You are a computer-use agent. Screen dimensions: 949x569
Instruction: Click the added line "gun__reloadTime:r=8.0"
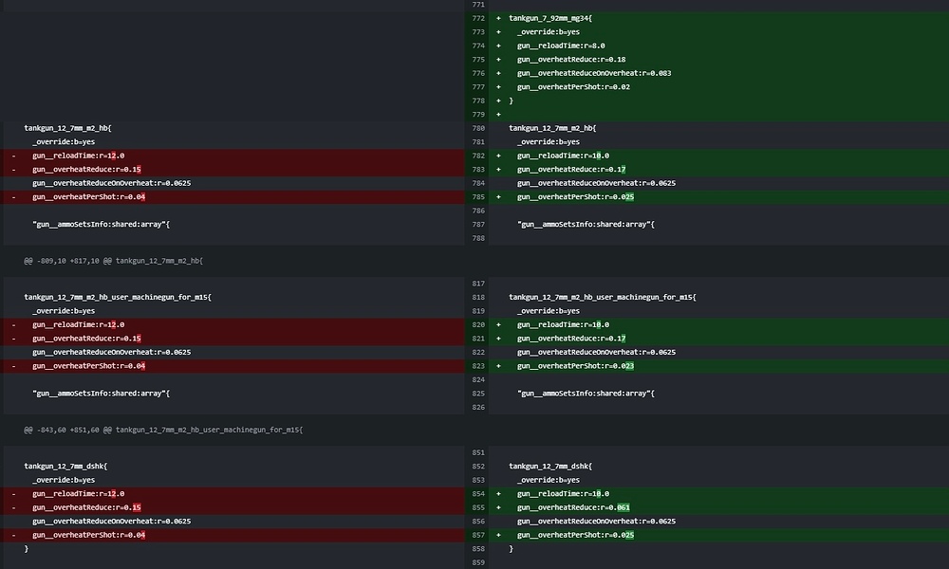click(x=561, y=46)
